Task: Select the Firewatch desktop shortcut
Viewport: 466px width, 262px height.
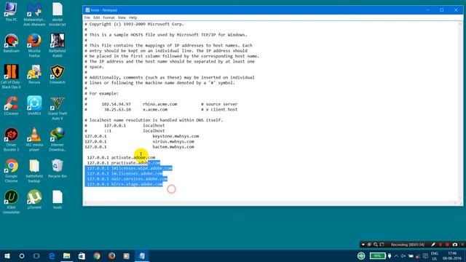Action: coord(58,74)
